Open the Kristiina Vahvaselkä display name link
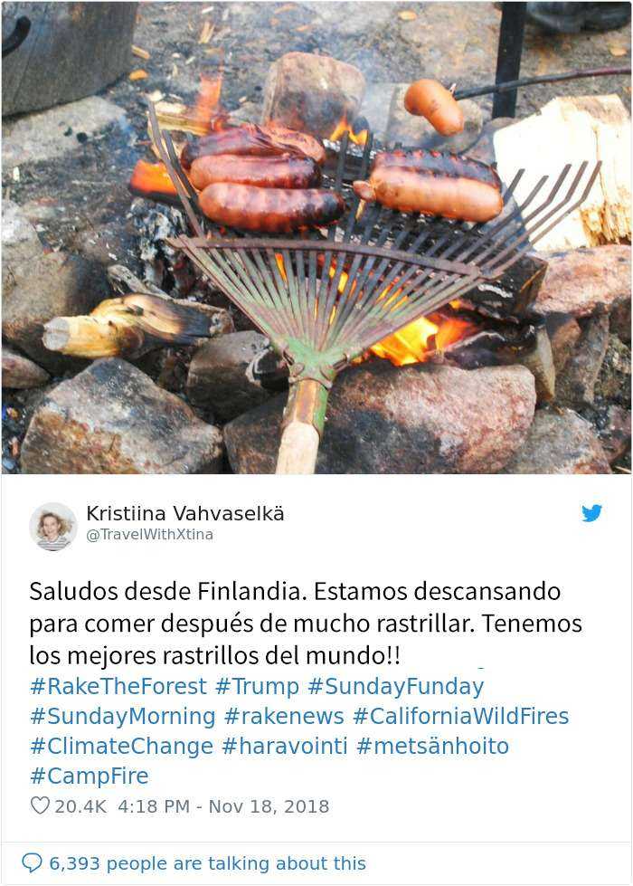This screenshot has height=886, width=633. click(x=185, y=514)
